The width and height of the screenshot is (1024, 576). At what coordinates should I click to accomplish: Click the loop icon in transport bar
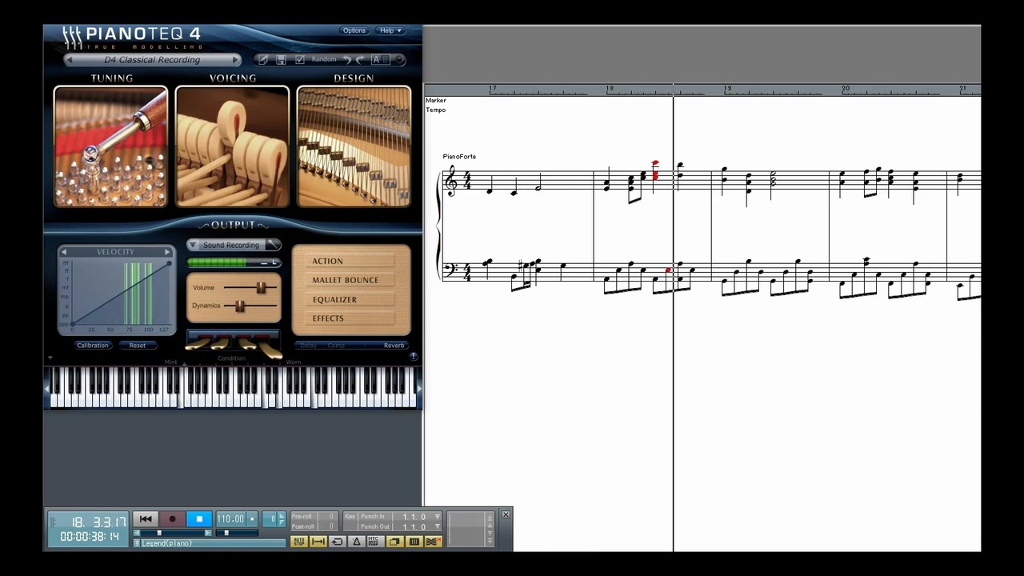pos(337,542)
